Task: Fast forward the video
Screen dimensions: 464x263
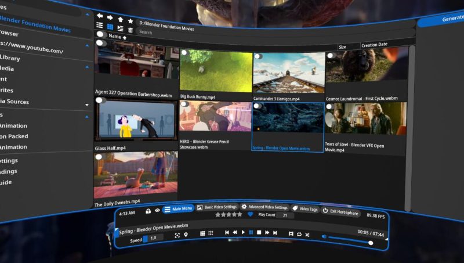Action: point(267,233)
